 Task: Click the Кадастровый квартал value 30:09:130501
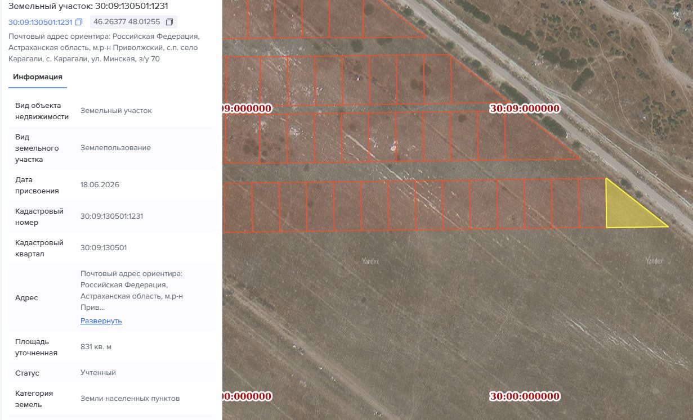click(x=104, y=247)
